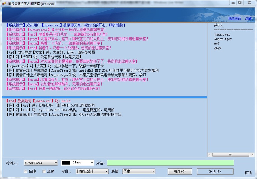Click the user list horizontal scrollbar thumb

[231, 155]
